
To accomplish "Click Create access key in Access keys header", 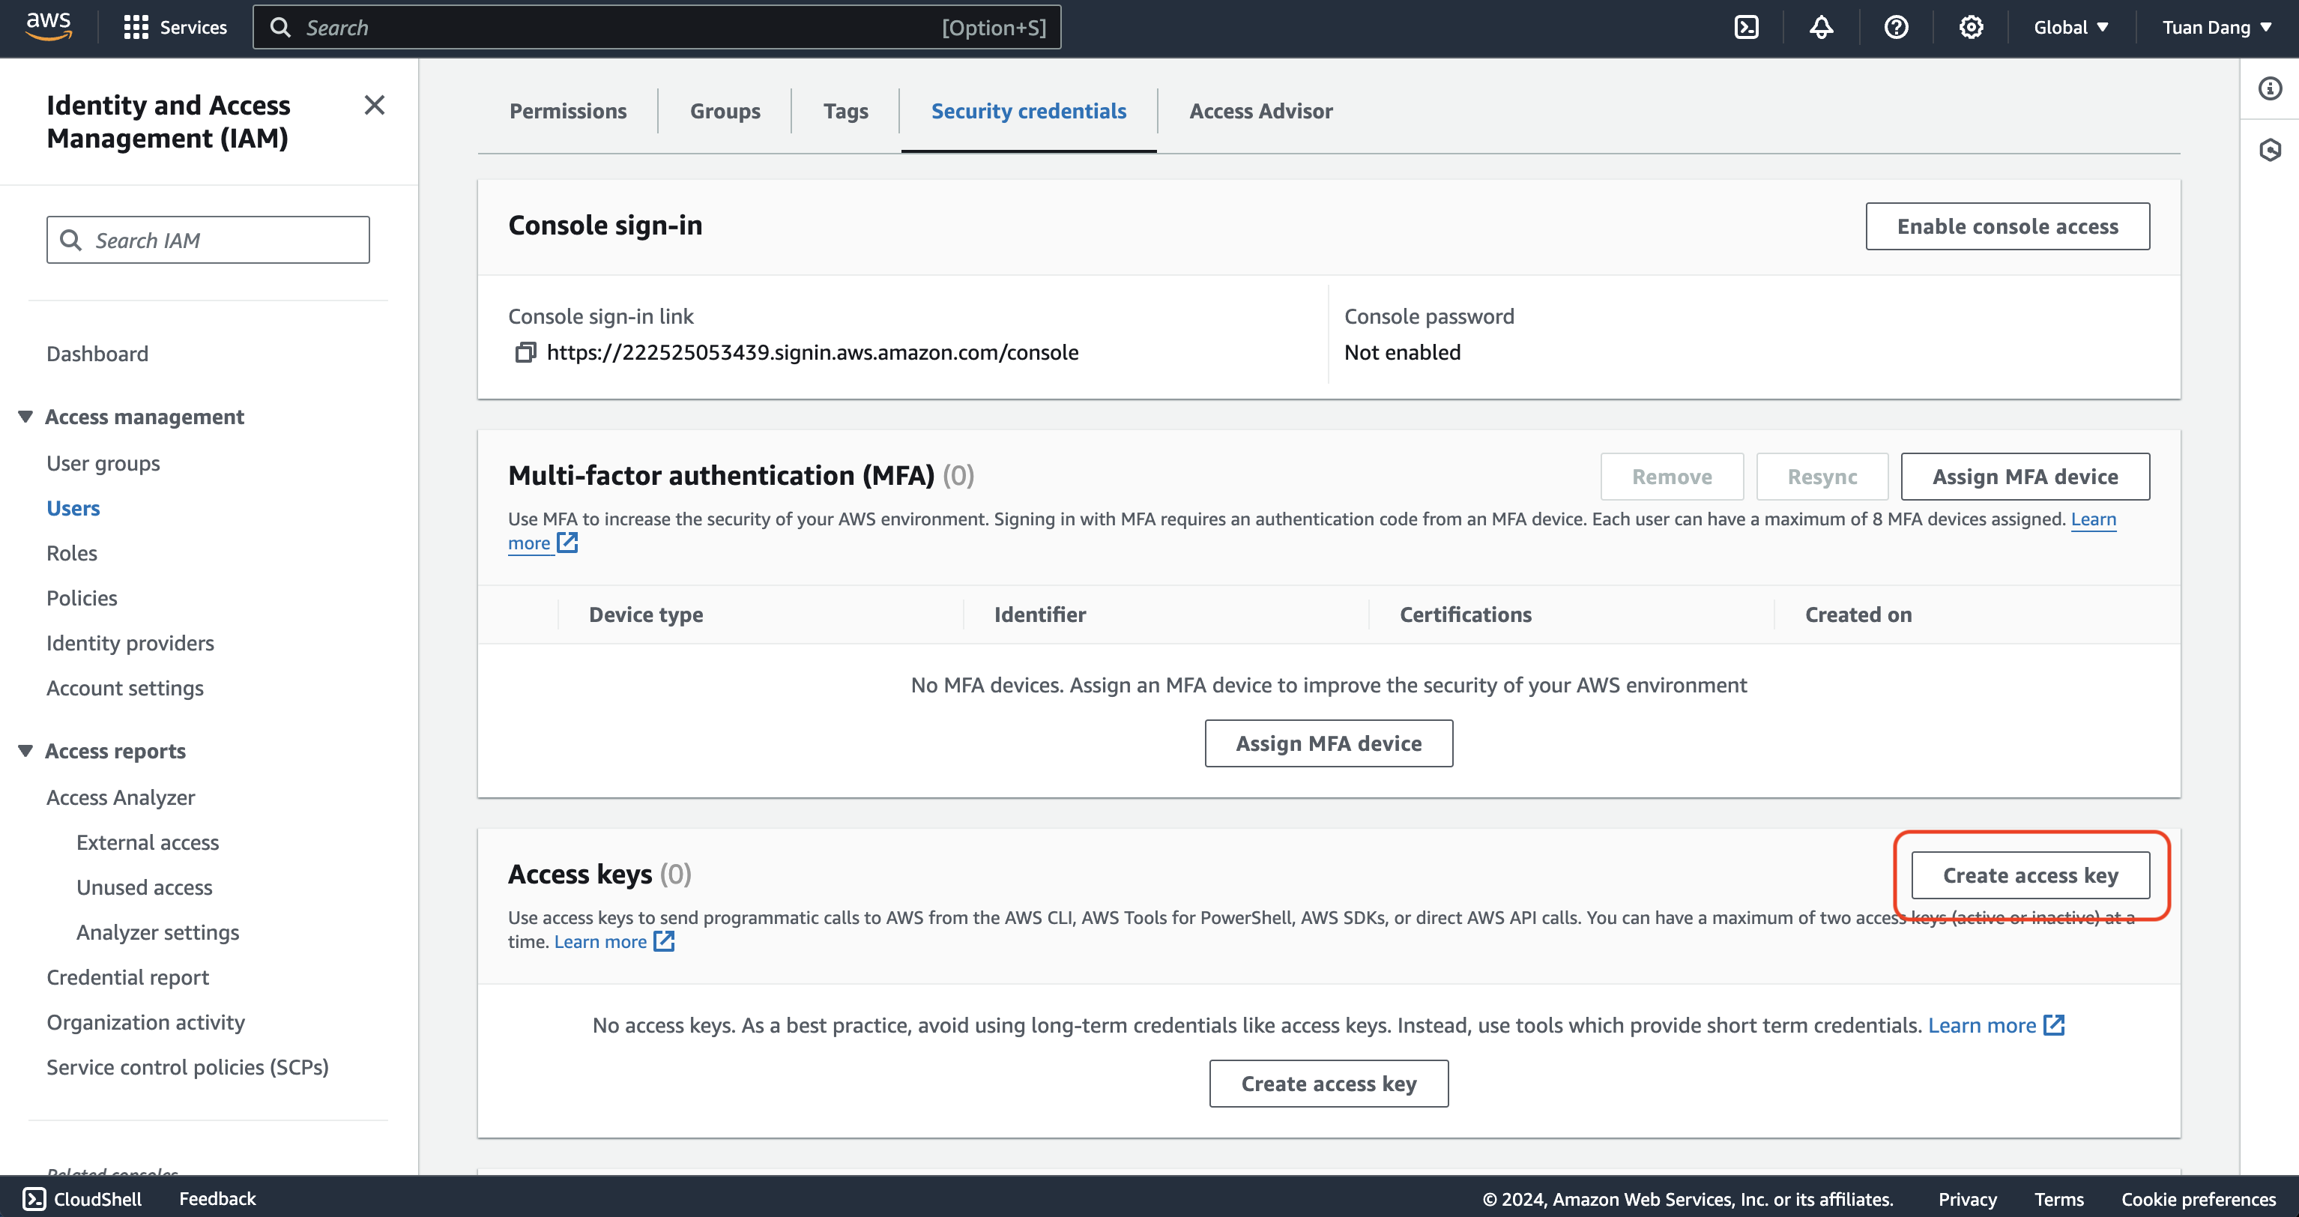I will tap(2031, 875).
